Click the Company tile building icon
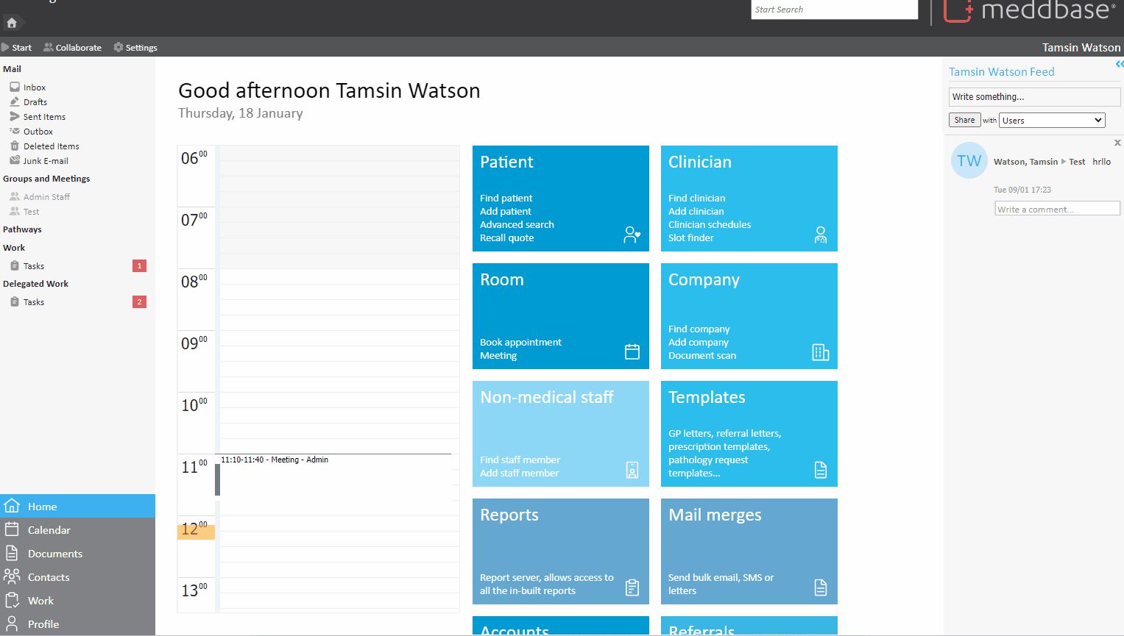Image resolution: width=1124 pixels, height=636 pixels. 820,352
